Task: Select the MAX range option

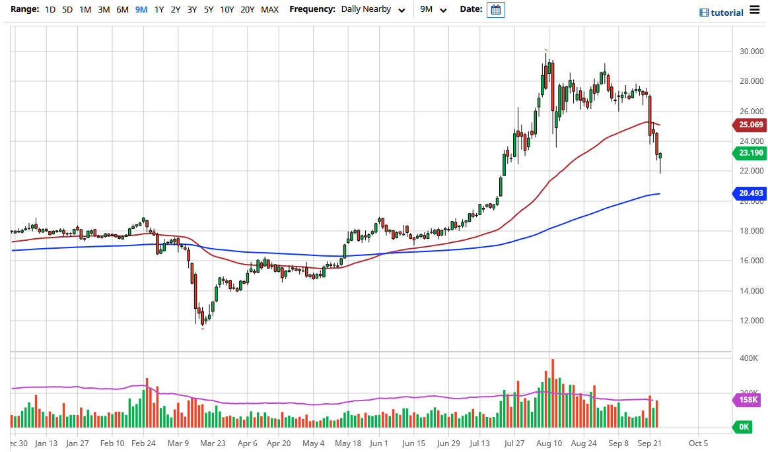Action: click(269, 10)
